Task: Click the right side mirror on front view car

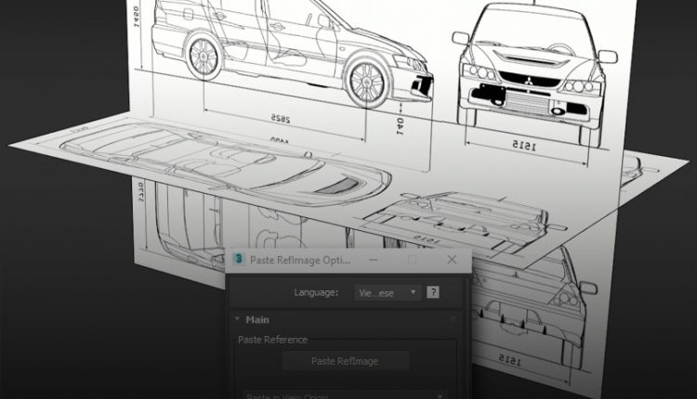Action: click(x=608, y=57)
